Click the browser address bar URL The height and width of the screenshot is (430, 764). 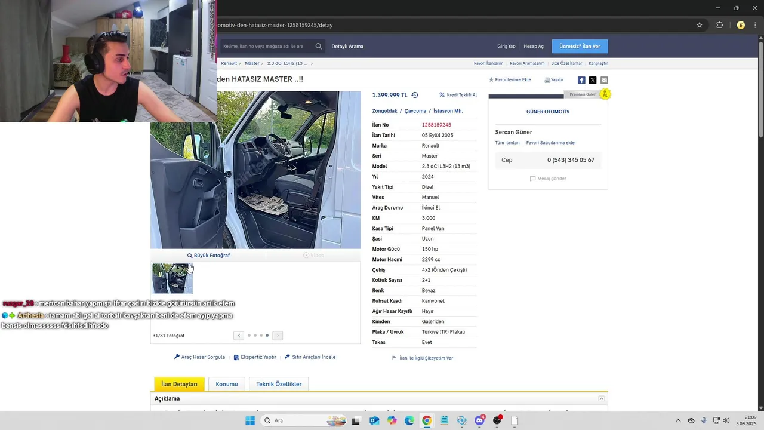(x=275, y=25)
